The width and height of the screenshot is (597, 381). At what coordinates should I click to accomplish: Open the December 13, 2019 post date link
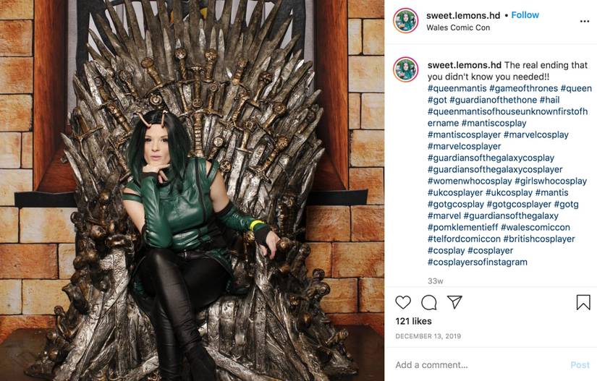tap(428, 336)
